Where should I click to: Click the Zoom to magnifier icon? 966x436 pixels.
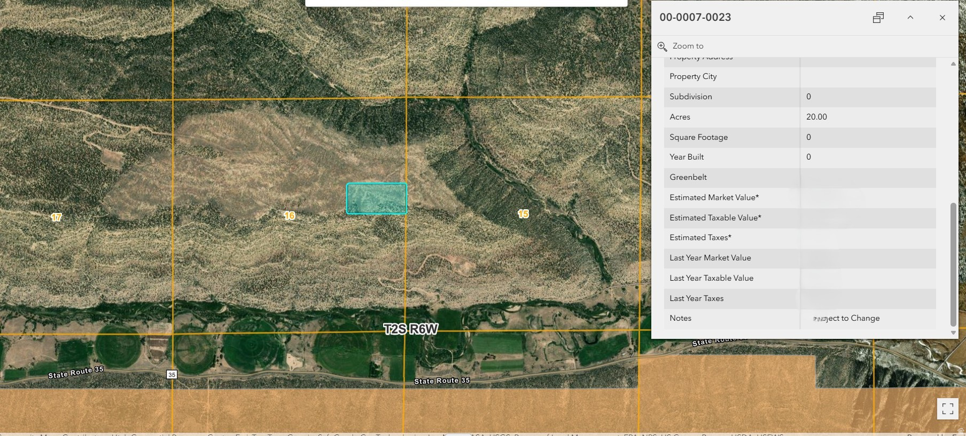point(662,46)
